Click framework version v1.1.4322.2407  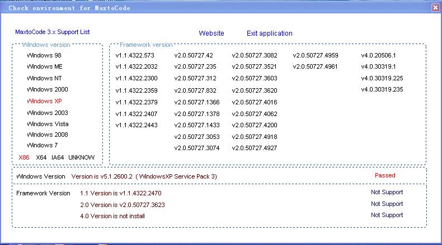[x=137, y=114]
